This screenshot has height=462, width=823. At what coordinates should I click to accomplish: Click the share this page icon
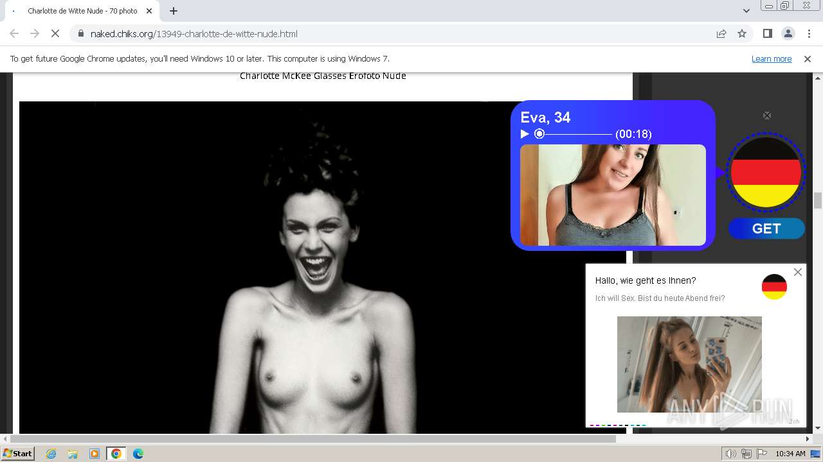pyautogui.click(x=721, y=33)
